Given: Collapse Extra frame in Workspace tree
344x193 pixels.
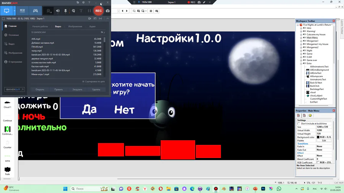Looking at the screenshot, I should 301,63.
